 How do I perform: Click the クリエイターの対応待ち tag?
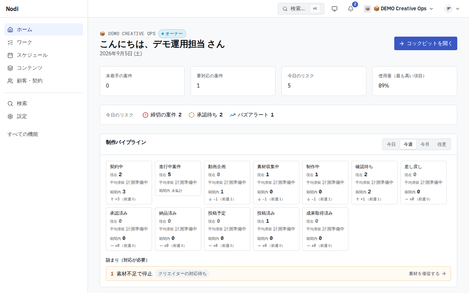(x=182, y=274)
